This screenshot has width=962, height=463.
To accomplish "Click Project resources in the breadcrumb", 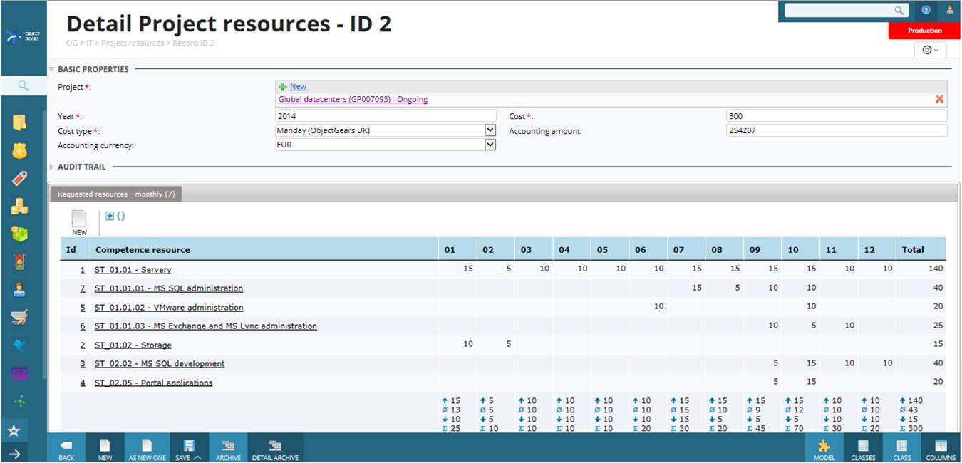I will pyautogui.click(x=133, y=43).
